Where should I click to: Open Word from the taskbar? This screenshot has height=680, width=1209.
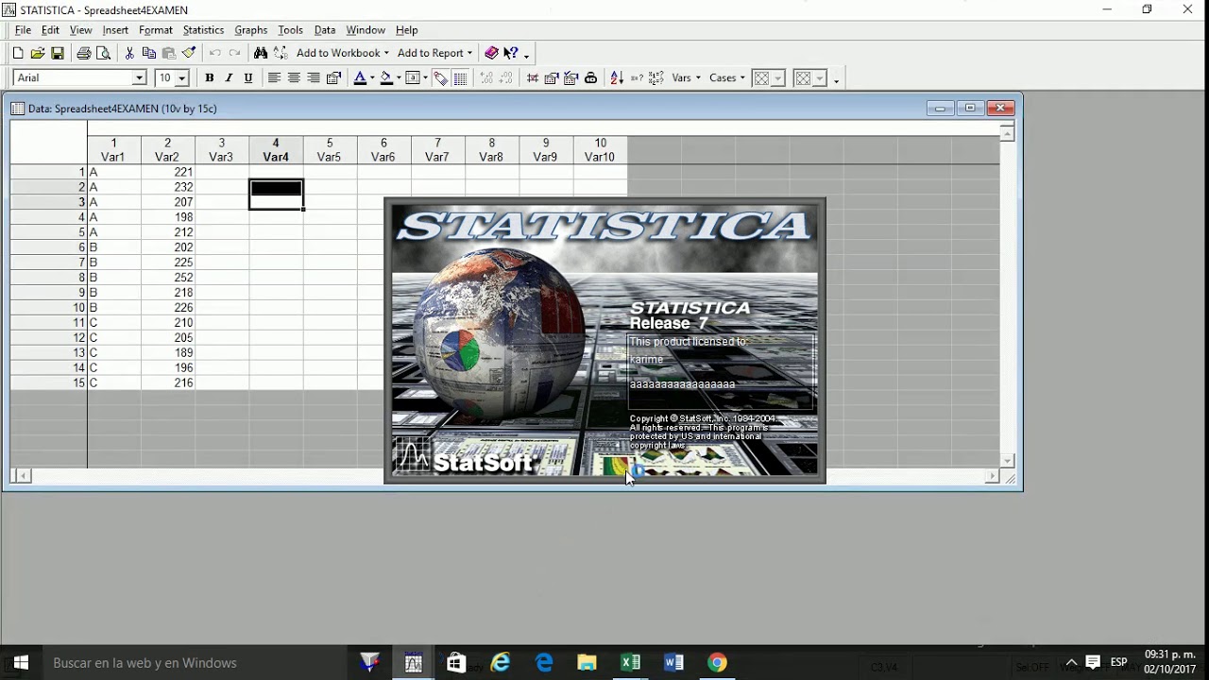(673, 663)
